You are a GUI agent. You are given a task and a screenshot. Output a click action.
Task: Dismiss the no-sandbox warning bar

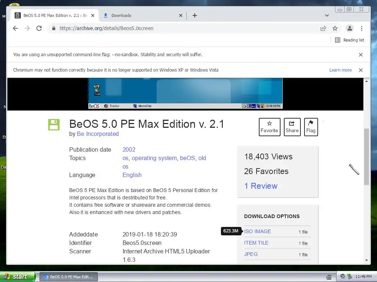coord(361,55)
